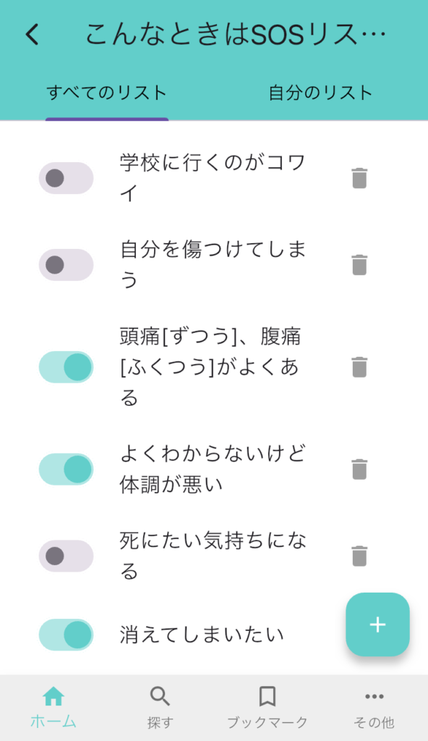Enable the 死にたい気持ちになる switch

(x=66, y=556)
